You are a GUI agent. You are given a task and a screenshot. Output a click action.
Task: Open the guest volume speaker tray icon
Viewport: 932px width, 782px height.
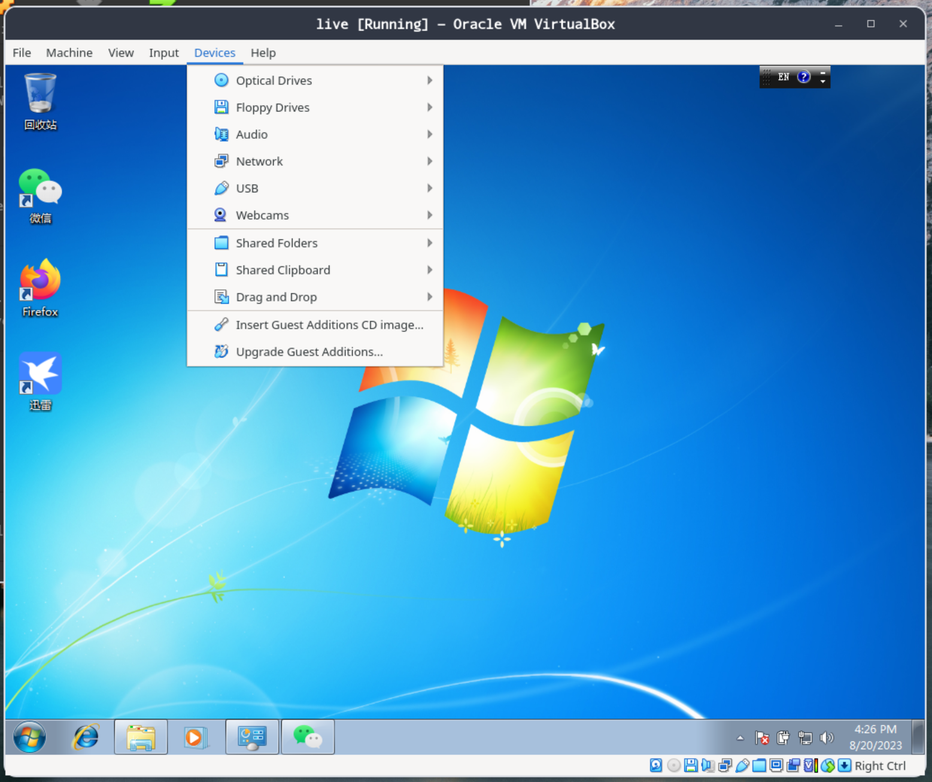[x=827, y=738]
